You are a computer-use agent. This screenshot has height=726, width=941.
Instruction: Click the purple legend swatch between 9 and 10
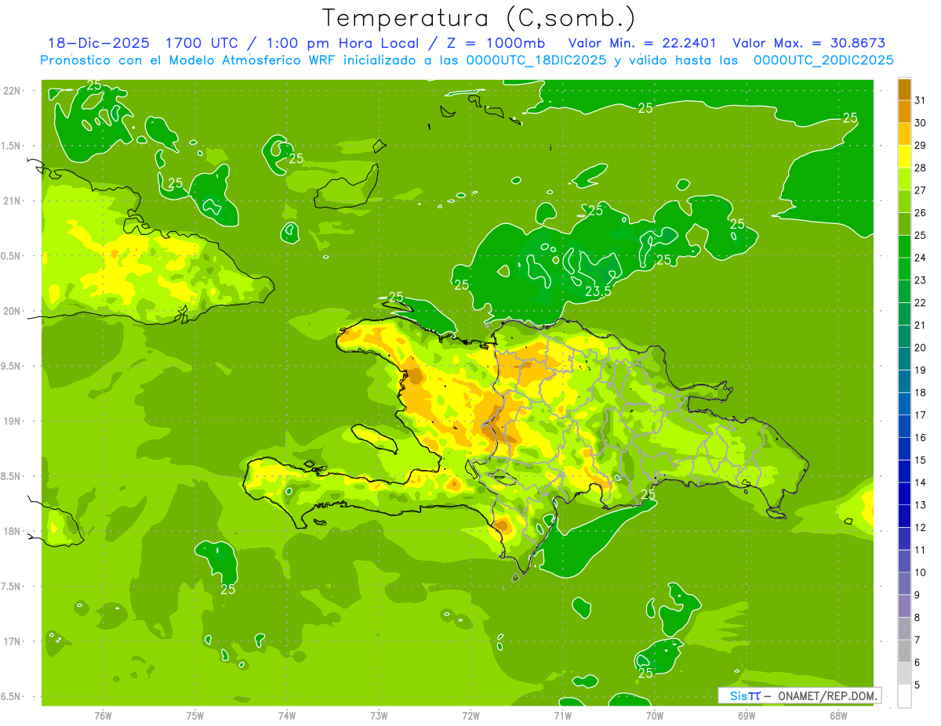(904, 583)
